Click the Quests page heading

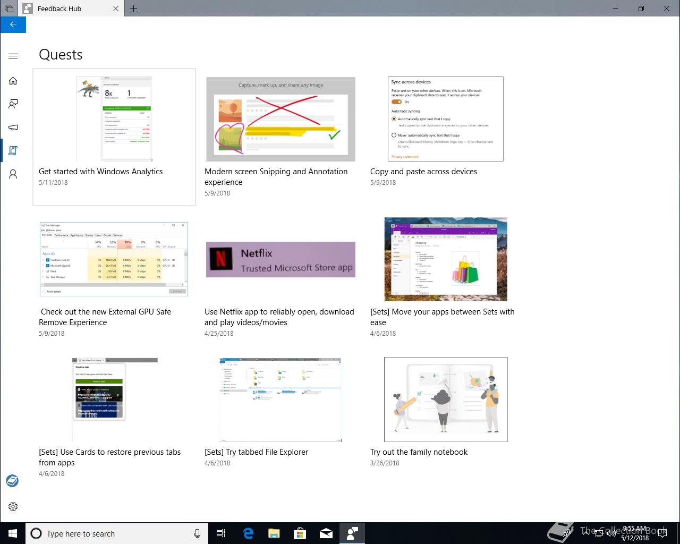tap(61, 55)
